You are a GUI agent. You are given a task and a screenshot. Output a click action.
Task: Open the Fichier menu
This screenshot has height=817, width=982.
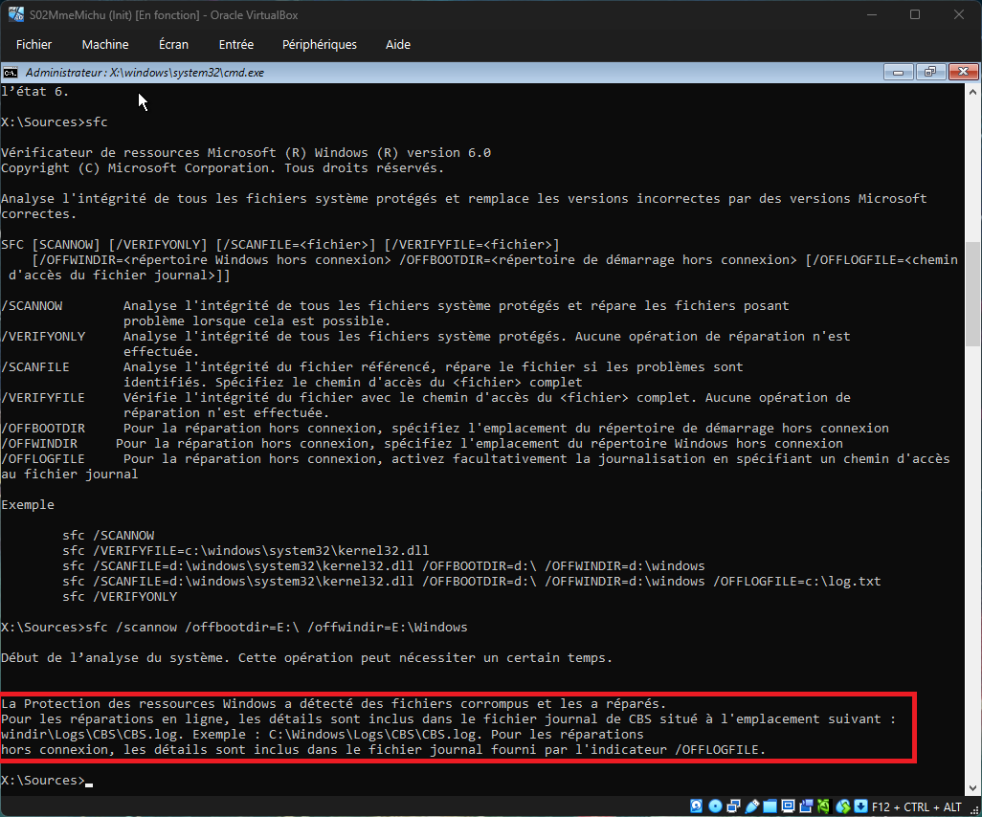click(34, 45)
